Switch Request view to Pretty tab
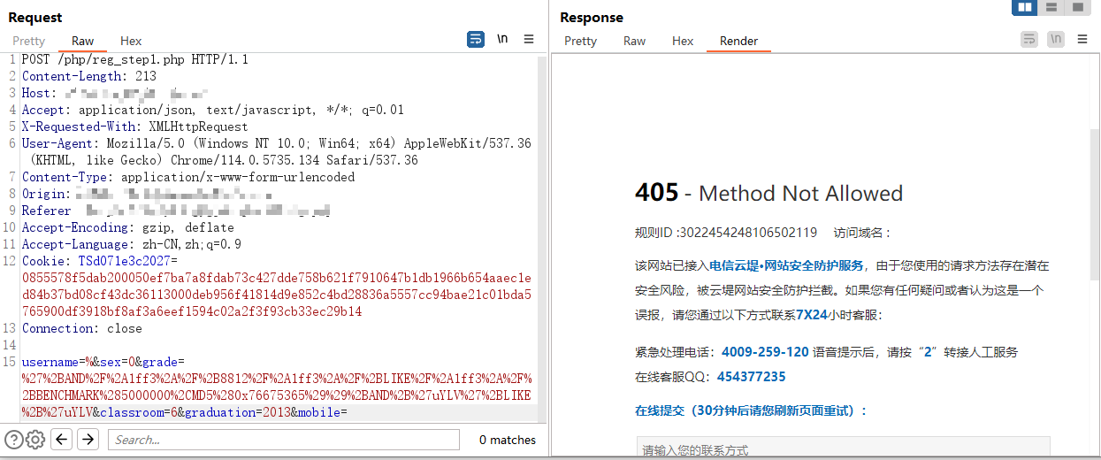1101x460 pixels. point(28,41)
